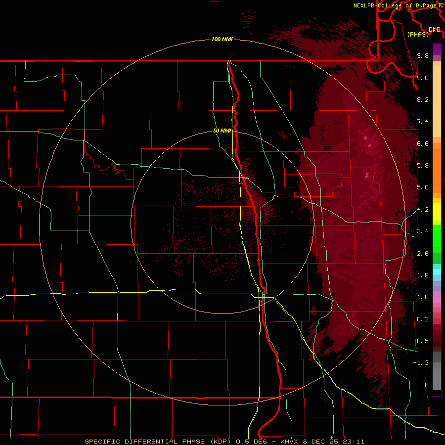Pick the orange segment of color bar
445x445 pixels.
[x=437, y=171]
